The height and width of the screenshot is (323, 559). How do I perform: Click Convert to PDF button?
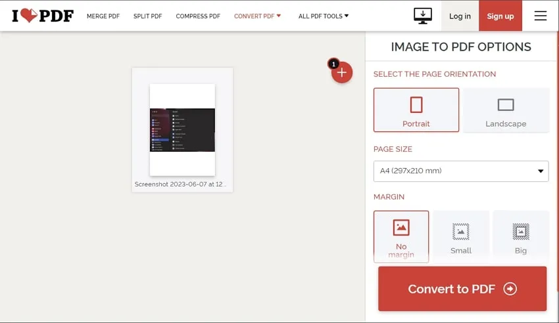click(x=462, y=289)
